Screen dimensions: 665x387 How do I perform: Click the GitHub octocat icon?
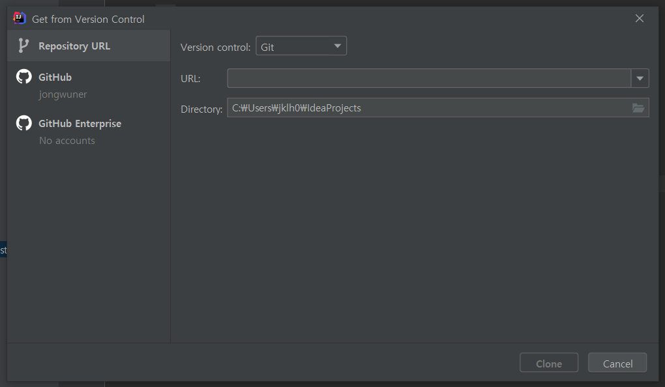23,77
